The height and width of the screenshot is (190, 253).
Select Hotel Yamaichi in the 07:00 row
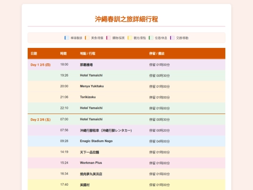pyautogui.click(x=91, y=119)
